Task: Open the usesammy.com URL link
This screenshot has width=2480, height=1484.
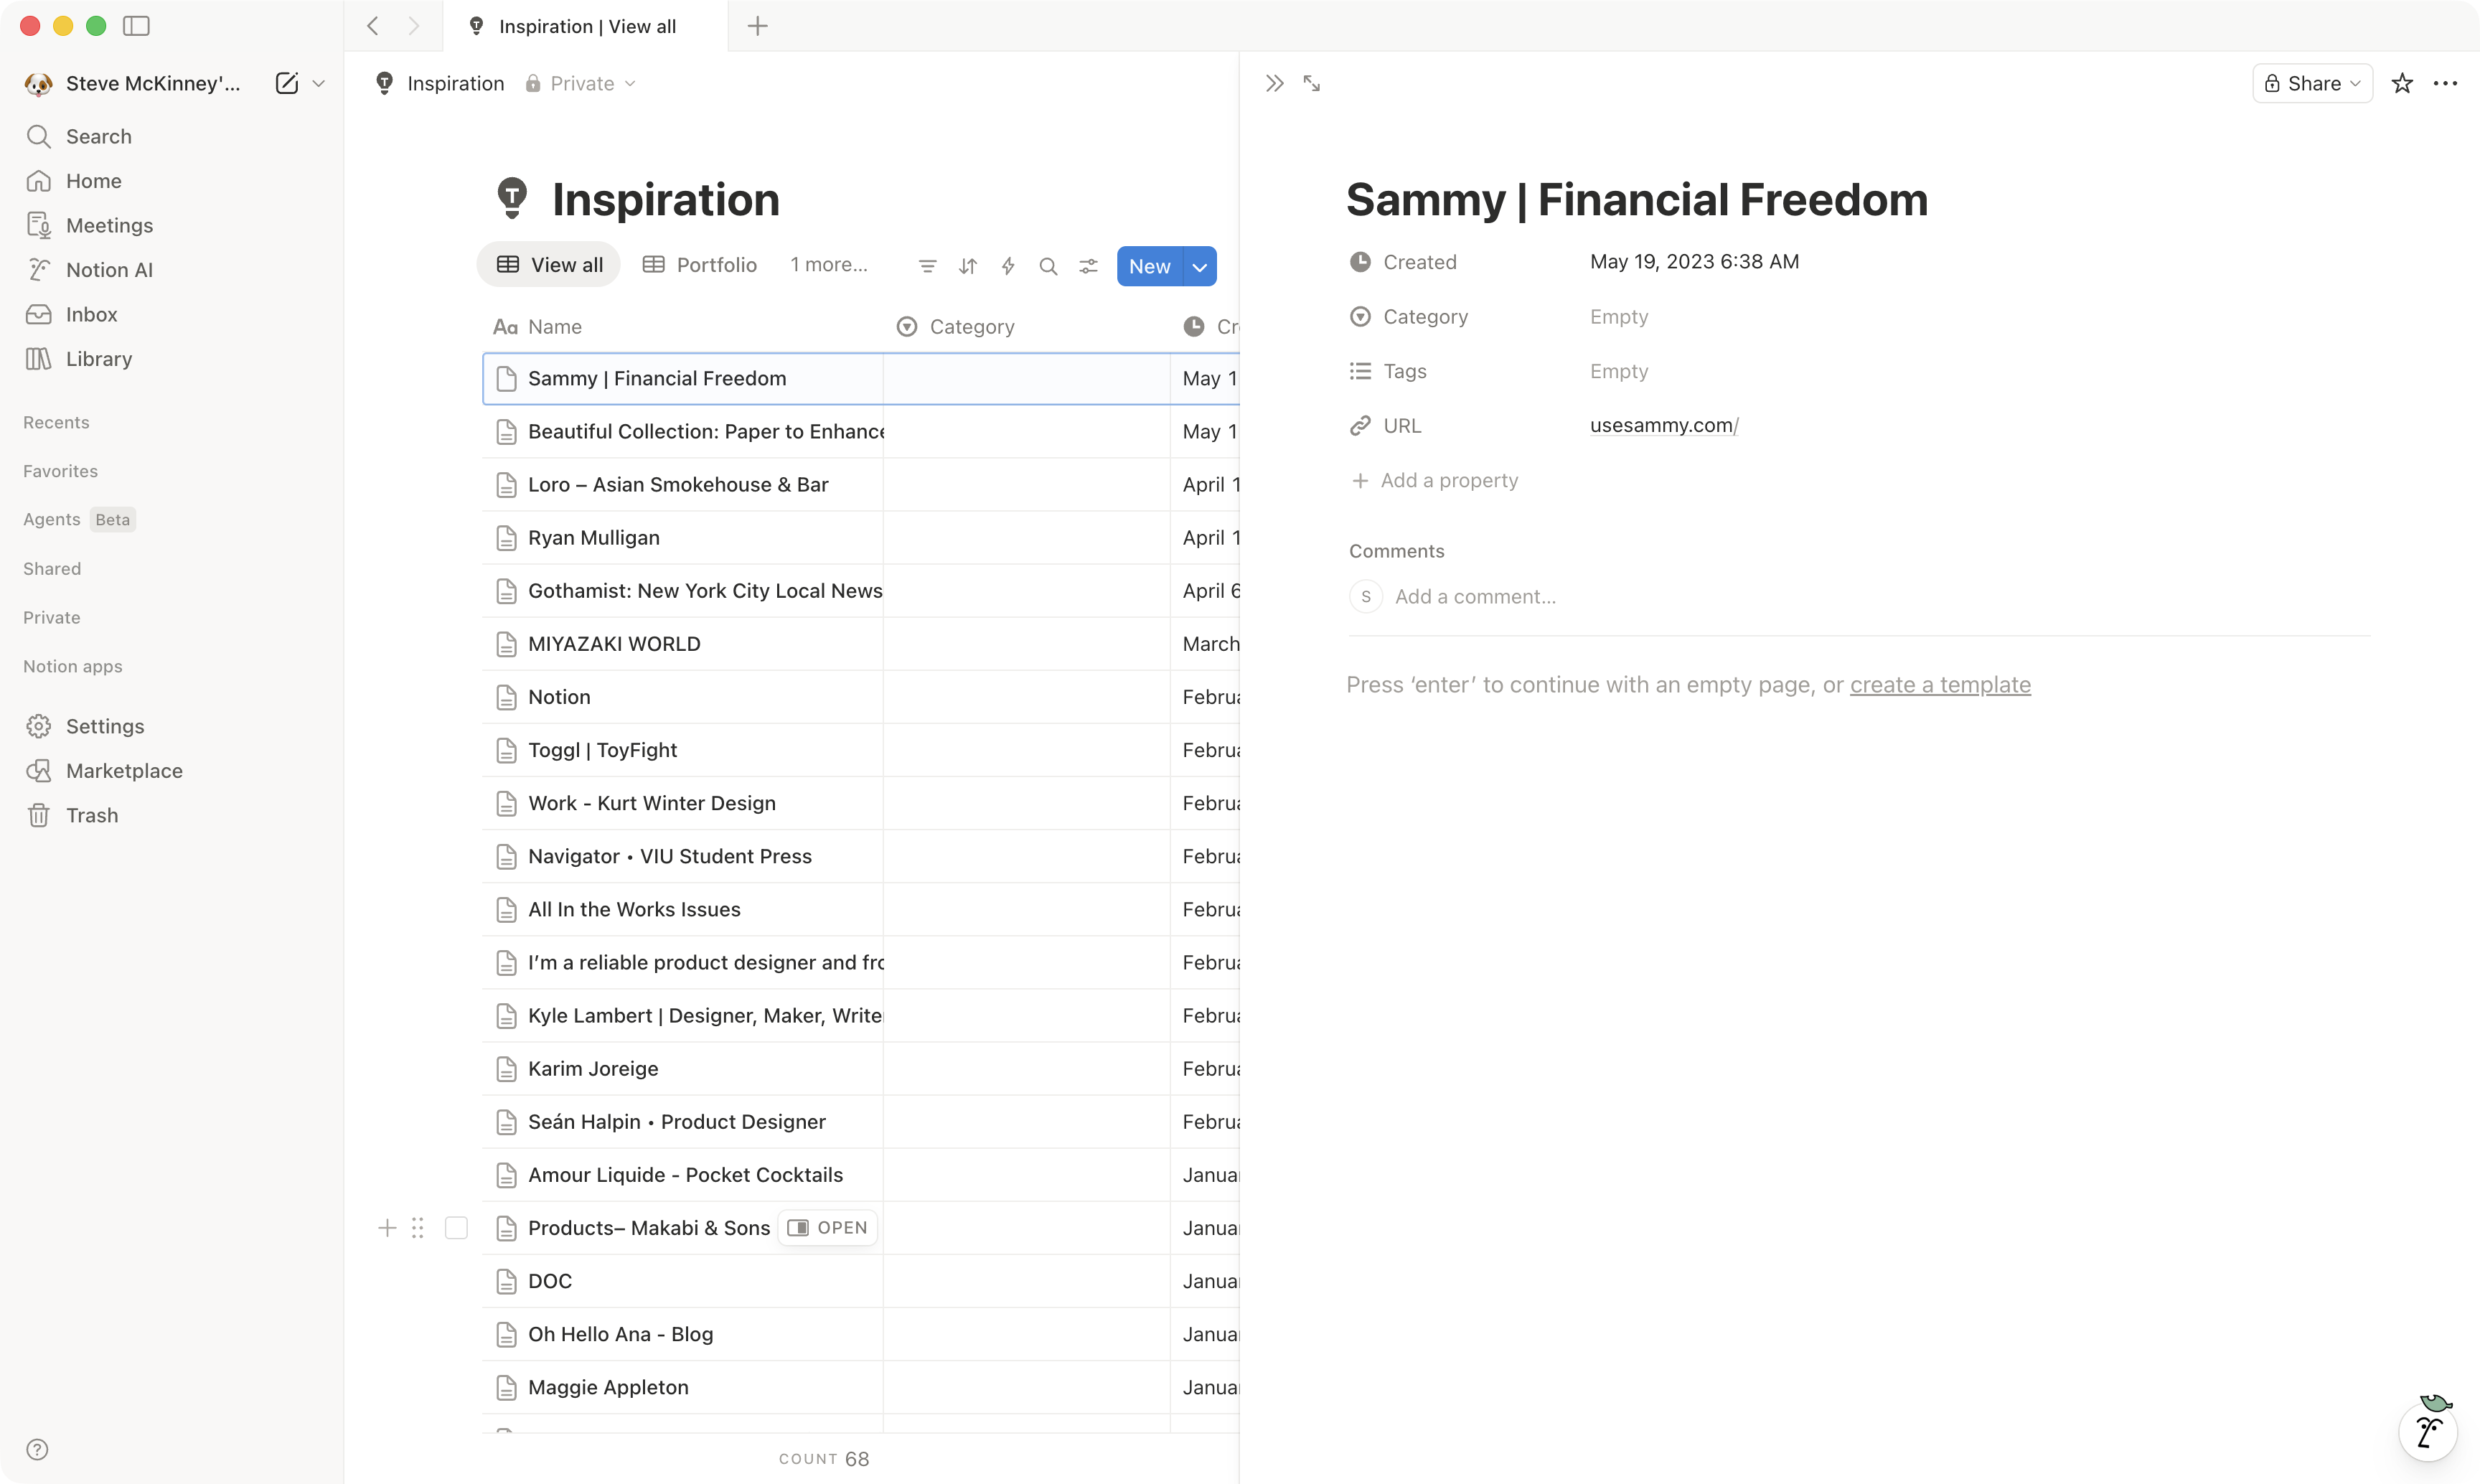Action: pyautogui.click(x=1662, y=425)
